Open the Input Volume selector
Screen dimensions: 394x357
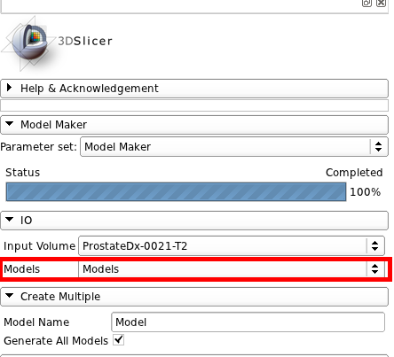tap(232, 245)
